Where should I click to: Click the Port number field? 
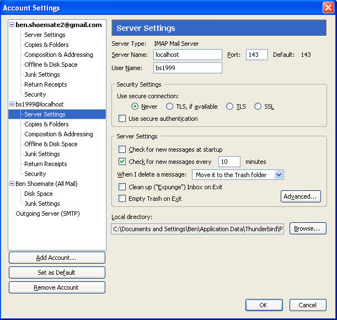click(x=256, y=55)
